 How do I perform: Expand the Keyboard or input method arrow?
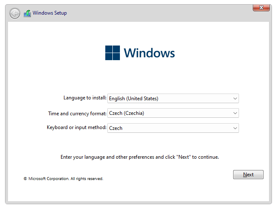click(235, 128)
